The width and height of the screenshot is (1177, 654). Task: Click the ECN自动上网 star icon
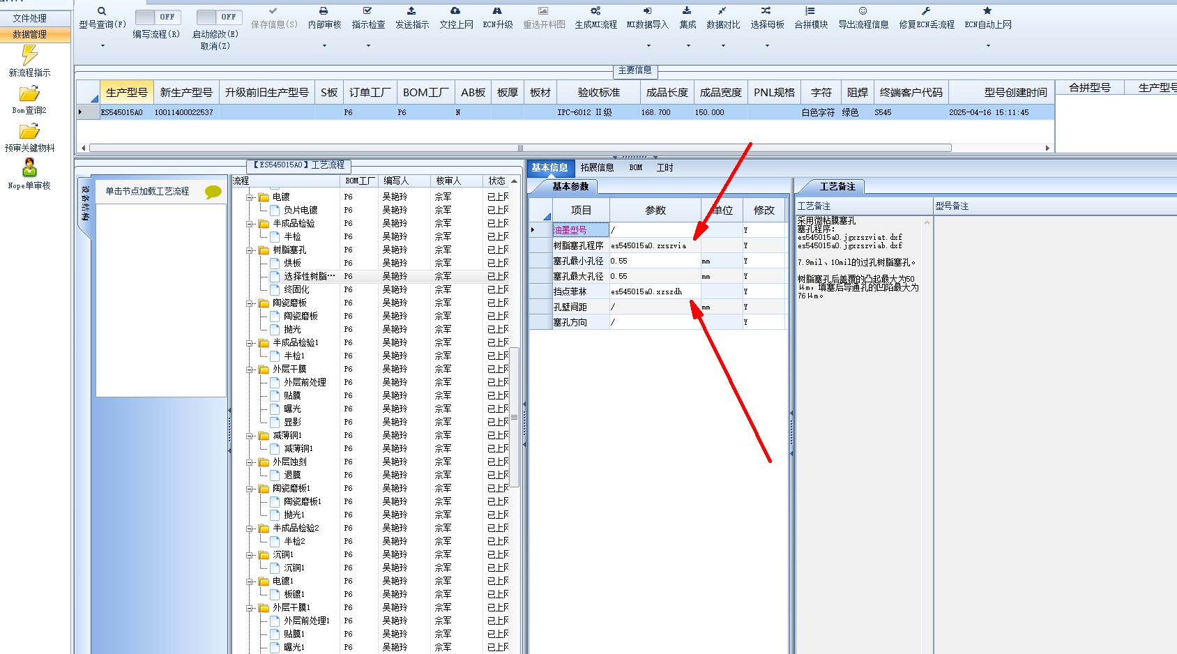pyautogui.click(x=987, y=11)
